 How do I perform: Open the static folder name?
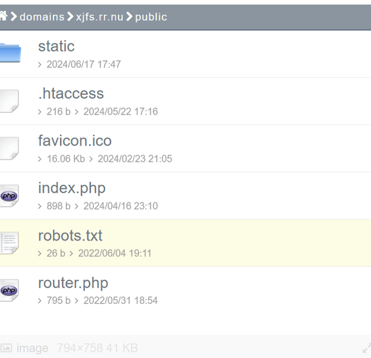(56, 46)
